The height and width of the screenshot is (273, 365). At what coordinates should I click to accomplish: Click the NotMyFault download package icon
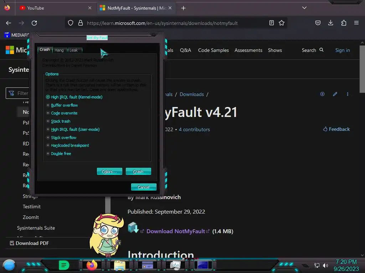133,227
